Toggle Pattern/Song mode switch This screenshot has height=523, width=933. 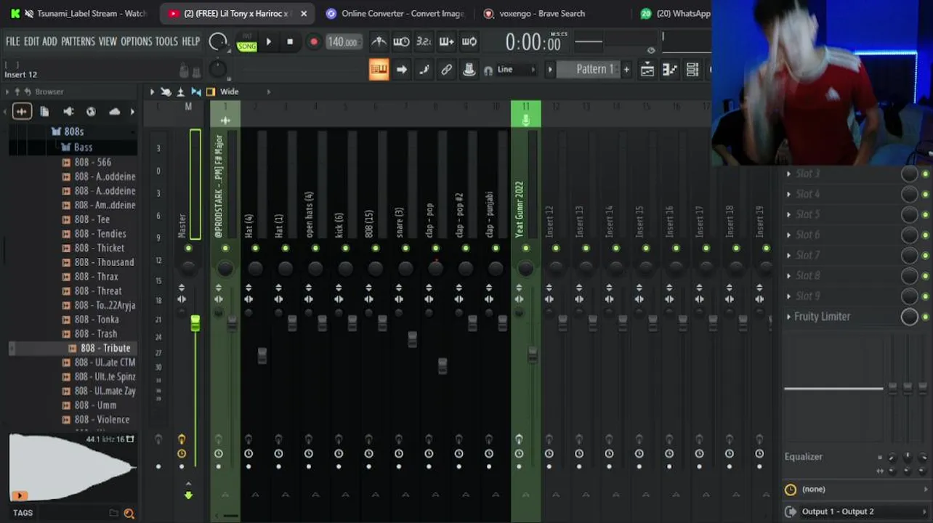247,42
